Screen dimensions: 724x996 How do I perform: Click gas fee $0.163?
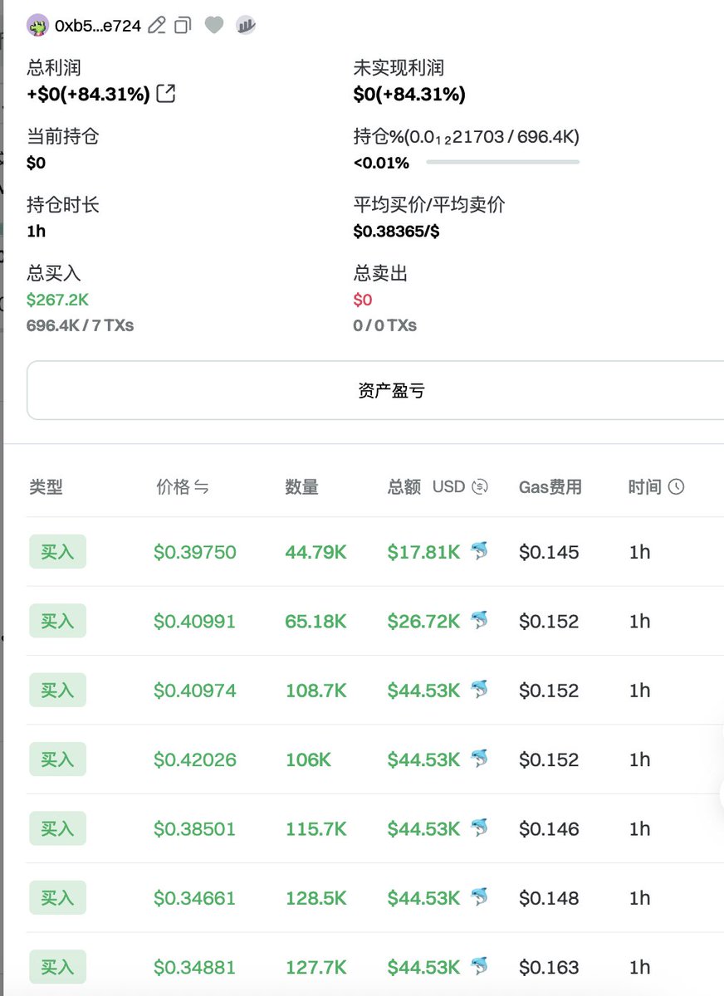click(x=549, y=967)
